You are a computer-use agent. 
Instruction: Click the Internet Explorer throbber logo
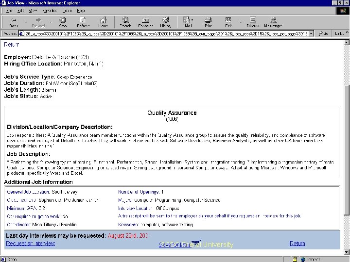[x=343, y=11]
